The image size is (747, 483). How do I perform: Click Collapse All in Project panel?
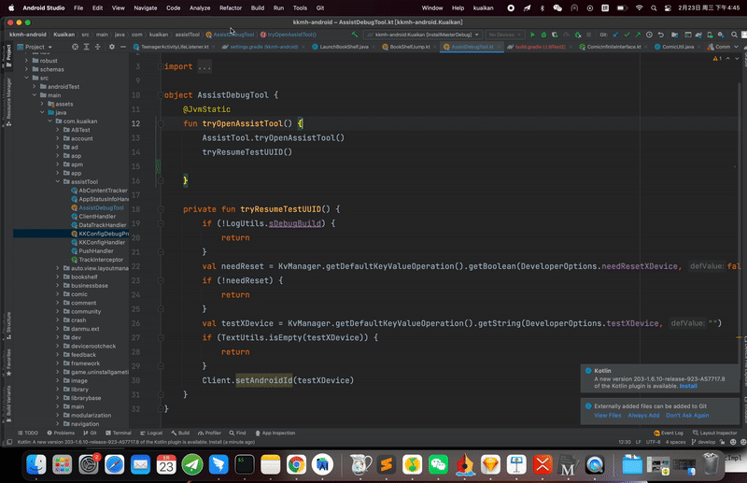[98, 47]
